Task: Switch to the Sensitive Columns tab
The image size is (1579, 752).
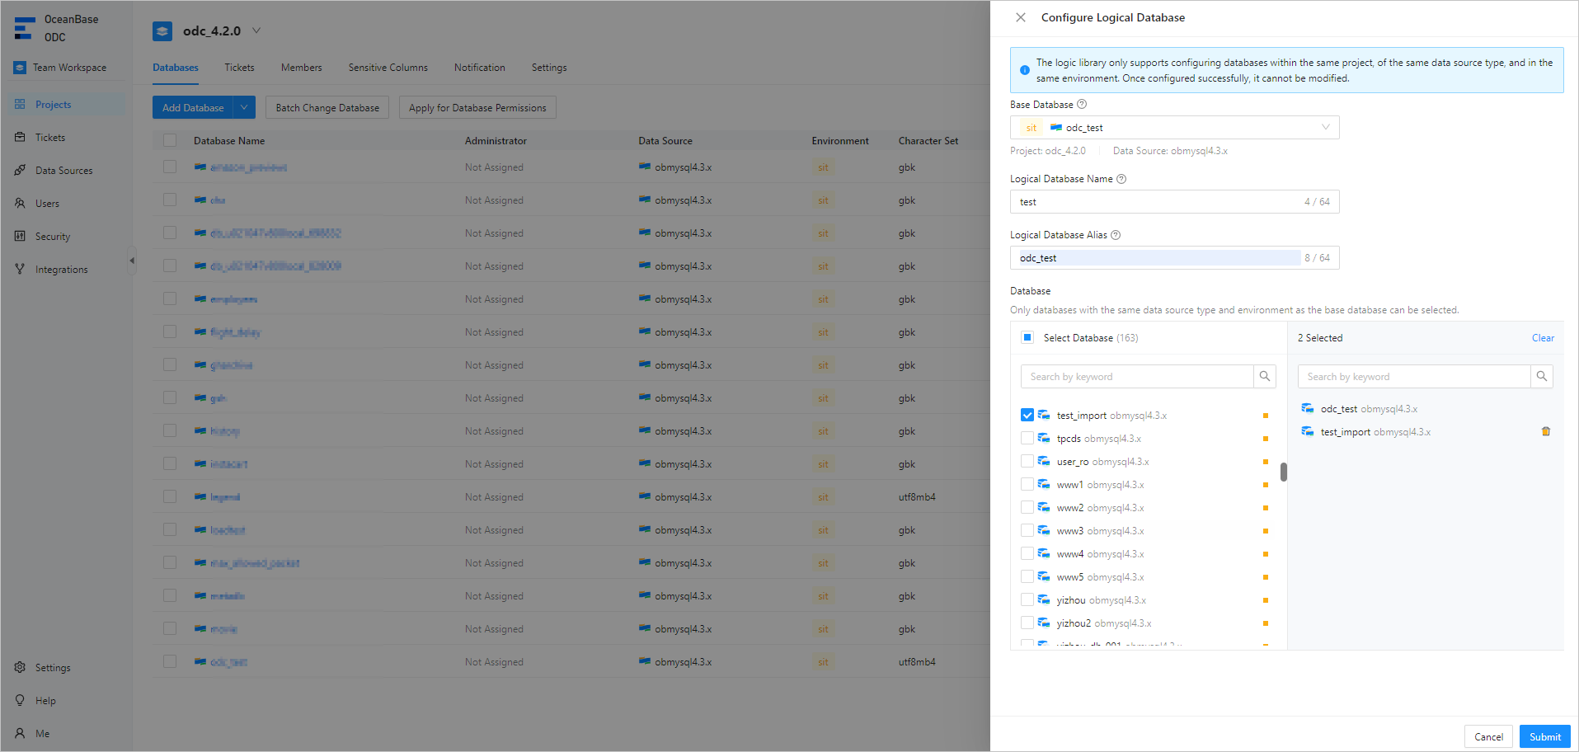Action: 388,68
